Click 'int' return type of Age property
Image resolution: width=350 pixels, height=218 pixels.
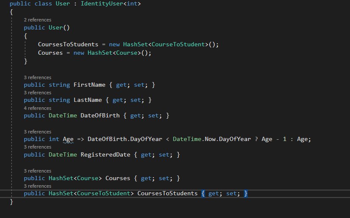54,139
